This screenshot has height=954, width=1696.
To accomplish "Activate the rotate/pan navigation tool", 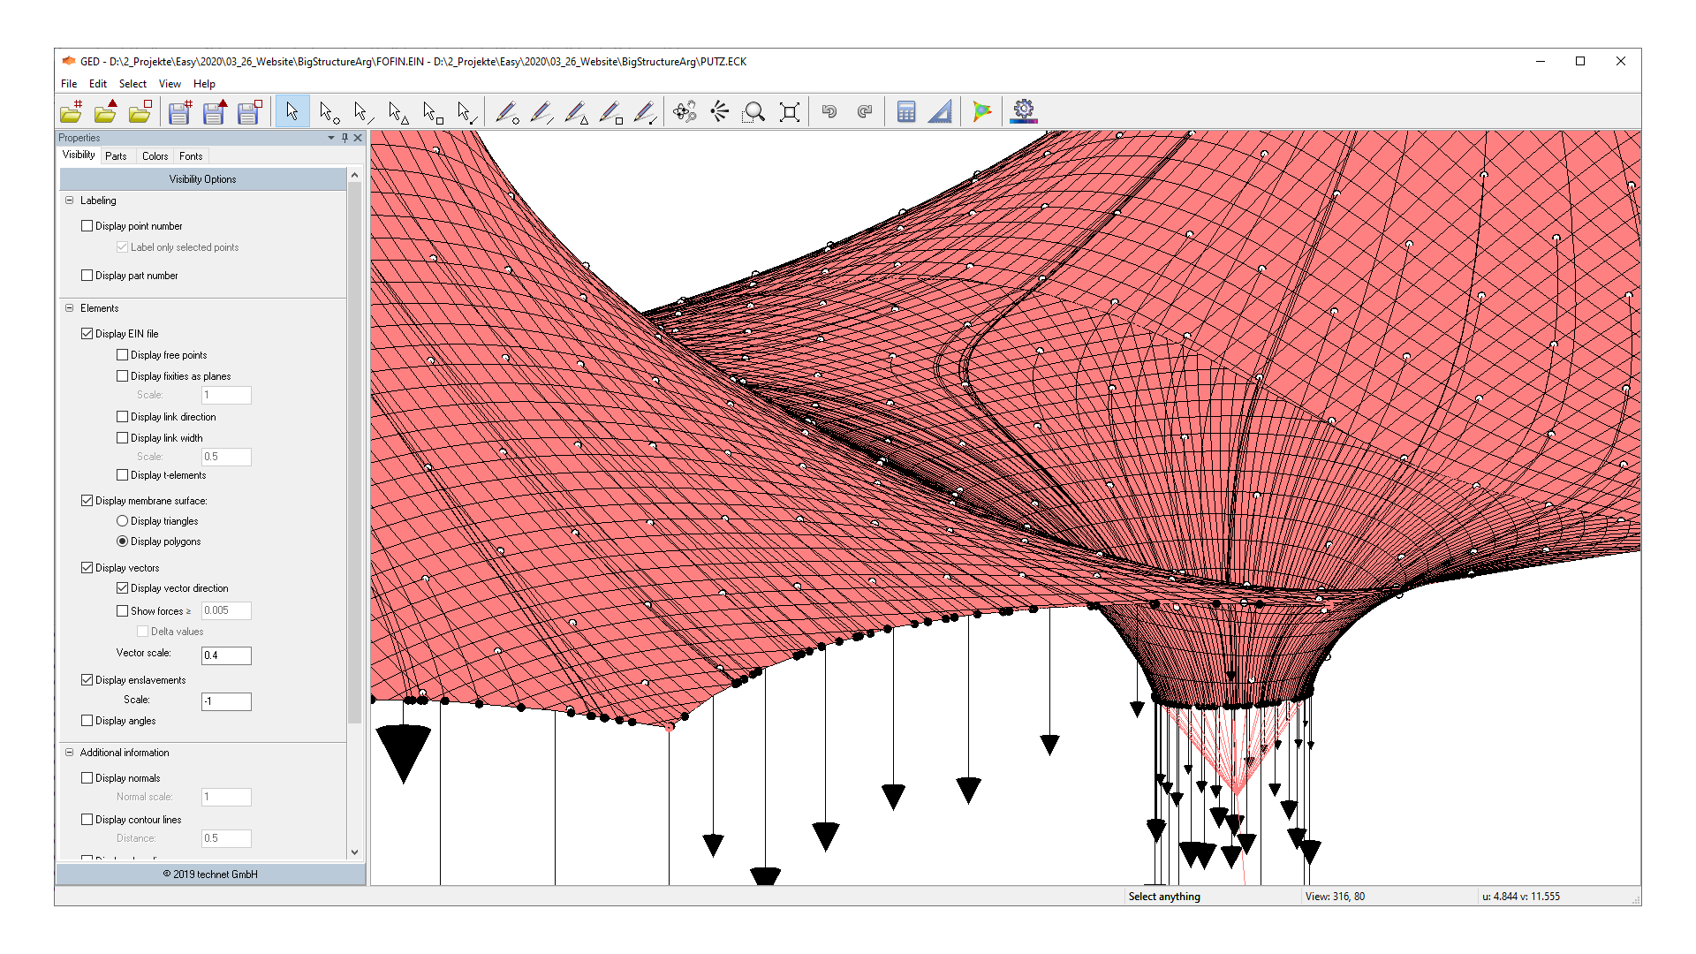I will (685, 111).
